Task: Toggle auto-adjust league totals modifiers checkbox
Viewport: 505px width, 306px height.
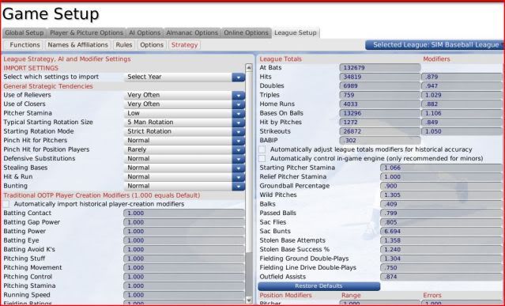Action: click(x=262, y=149)
